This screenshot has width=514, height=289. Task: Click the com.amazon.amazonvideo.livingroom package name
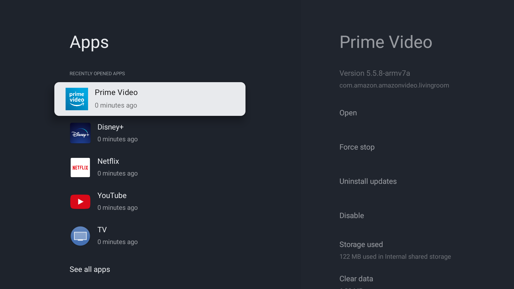click(x=394, y=85)
